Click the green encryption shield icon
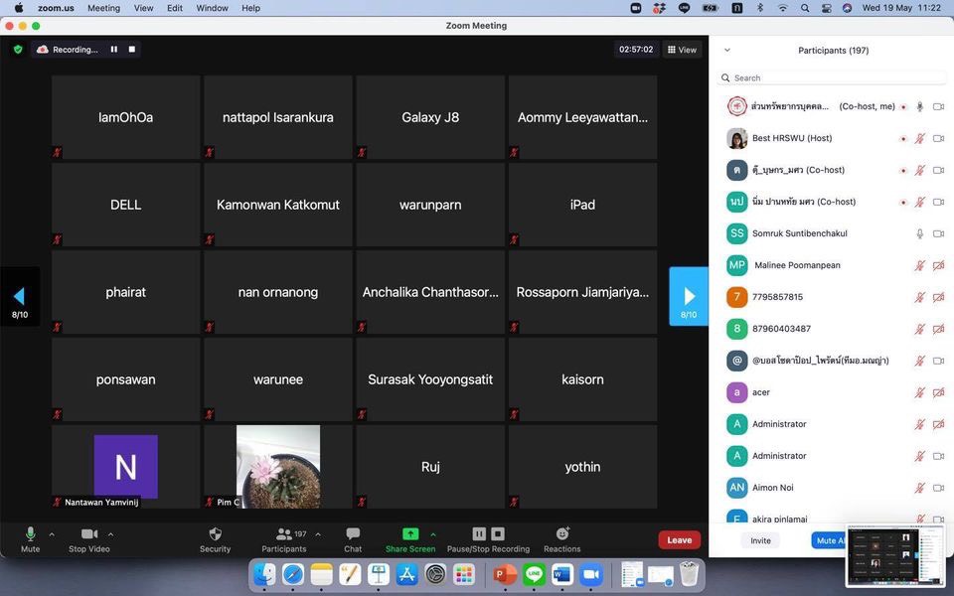 click(17, 50)
